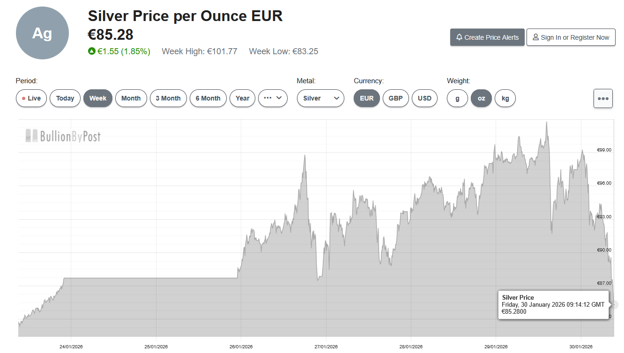Click the Silver Price tooltip title
Screen dimensions: 624x353
[518, 297]
